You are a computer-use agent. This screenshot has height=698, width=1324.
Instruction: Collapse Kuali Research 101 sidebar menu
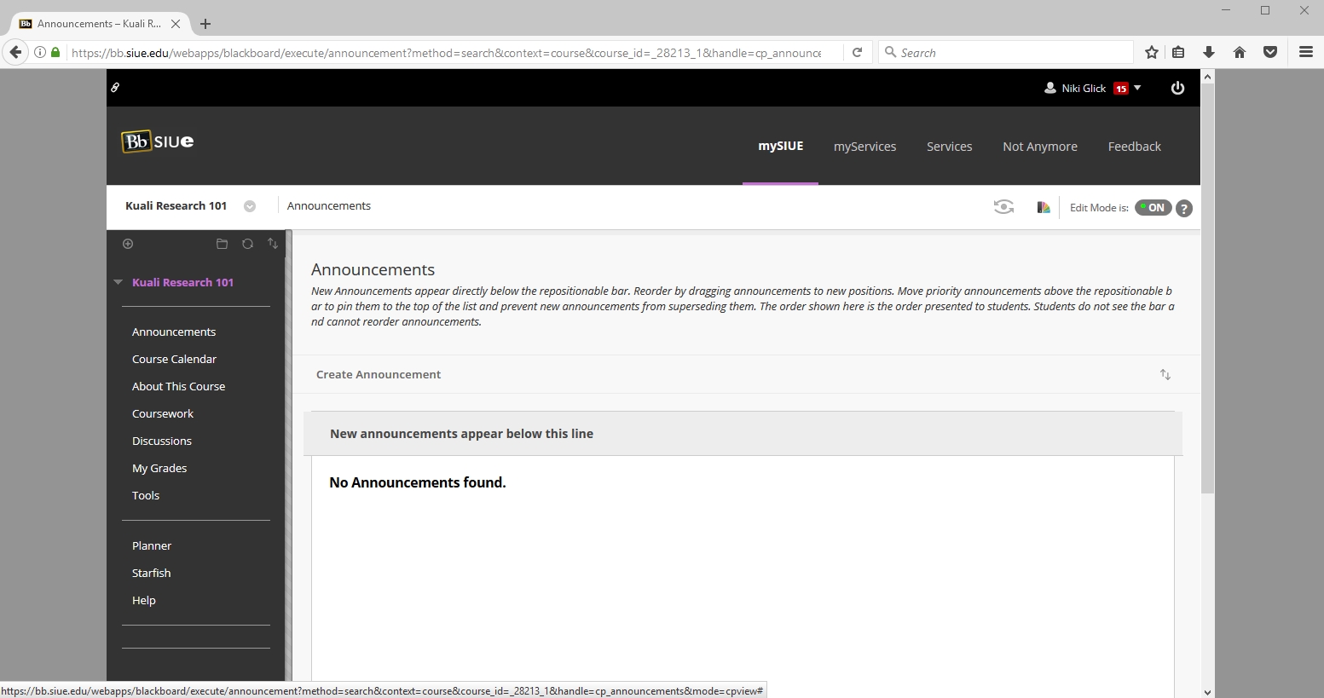pyautogui.click(x=119, y=282)
